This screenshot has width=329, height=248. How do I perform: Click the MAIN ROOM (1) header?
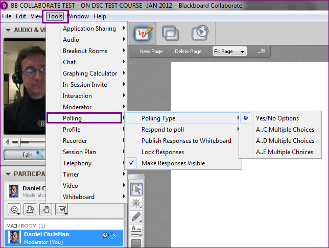[x=26, y=226]
